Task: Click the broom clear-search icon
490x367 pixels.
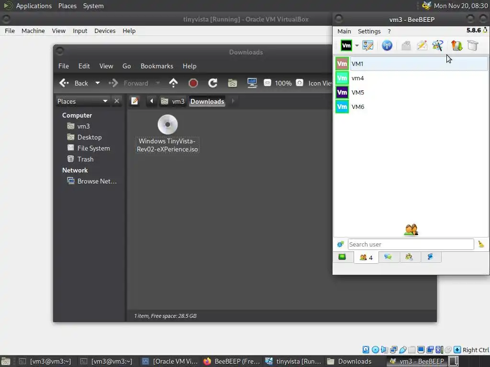Action: tap(481, 244)
